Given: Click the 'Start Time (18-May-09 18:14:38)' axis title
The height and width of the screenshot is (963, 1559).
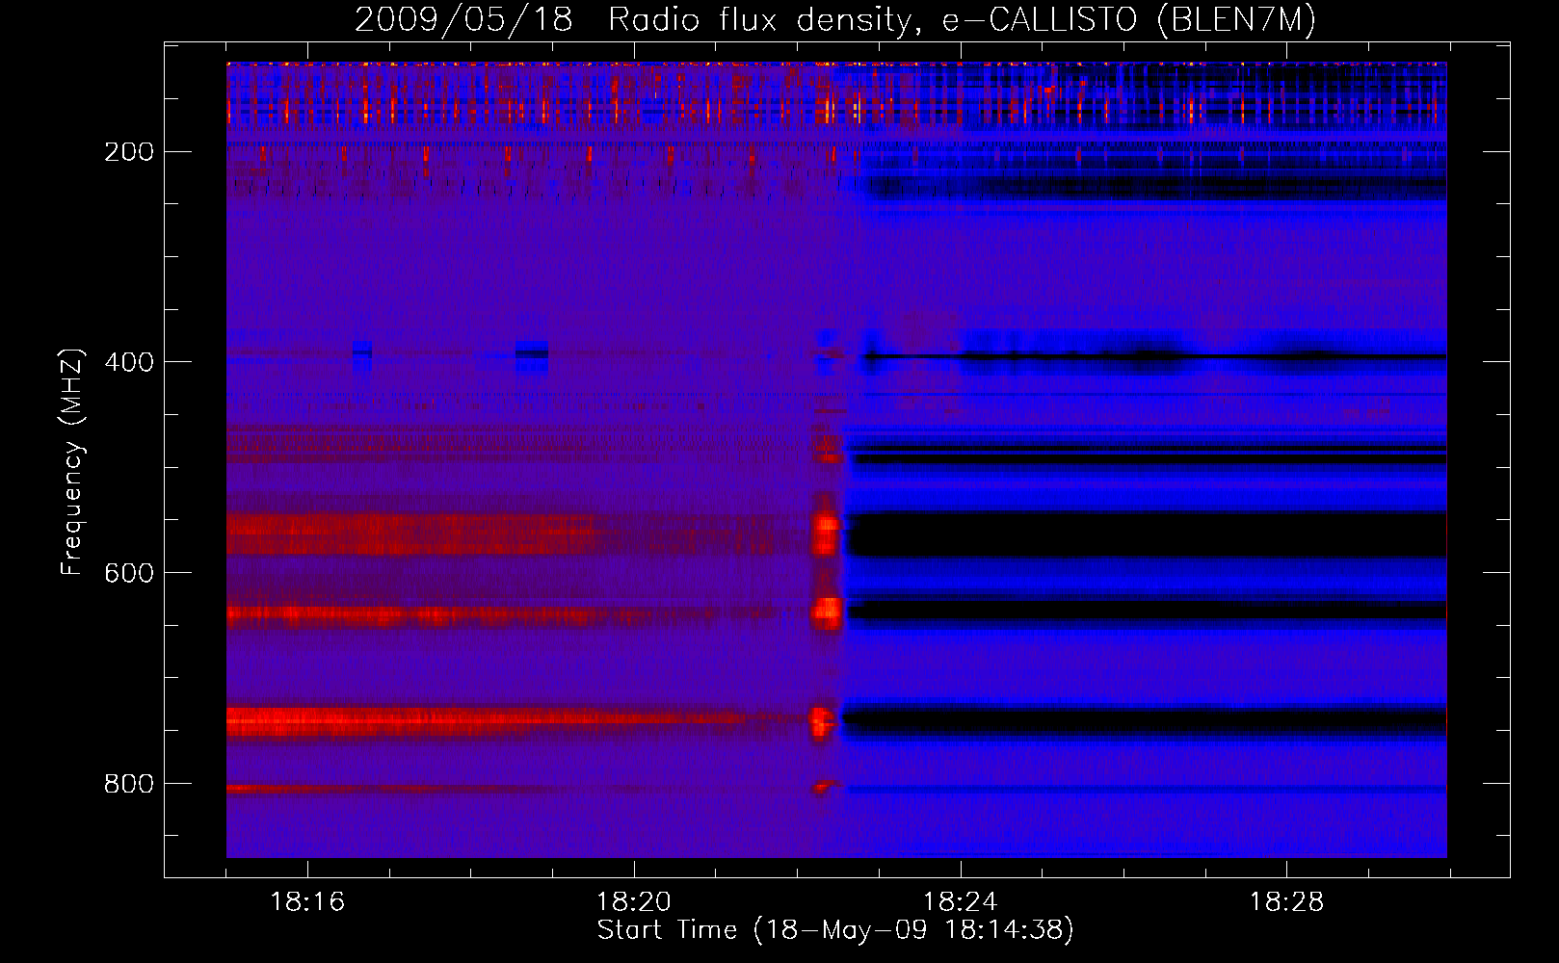Looking at the screenshot, I should pyautogui.click(x=835, y=930).
